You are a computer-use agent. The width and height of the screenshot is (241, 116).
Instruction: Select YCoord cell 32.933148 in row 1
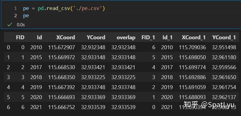coord(93,57)
